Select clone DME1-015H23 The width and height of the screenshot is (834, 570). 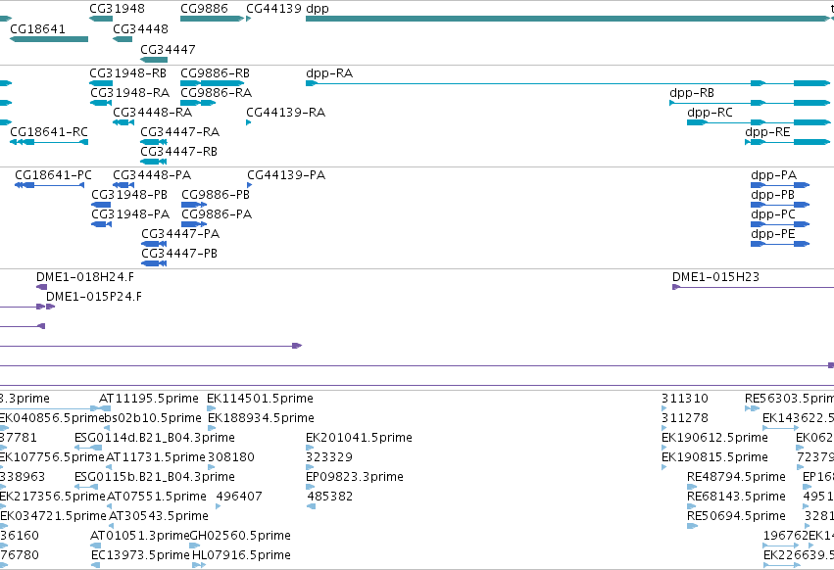pos(754,288)
